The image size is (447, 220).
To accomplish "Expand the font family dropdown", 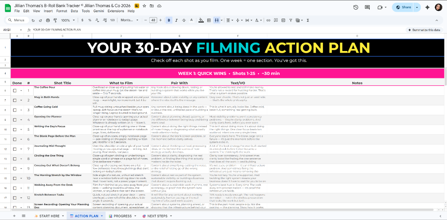I will pyautogui.click(x=129, y=20).
